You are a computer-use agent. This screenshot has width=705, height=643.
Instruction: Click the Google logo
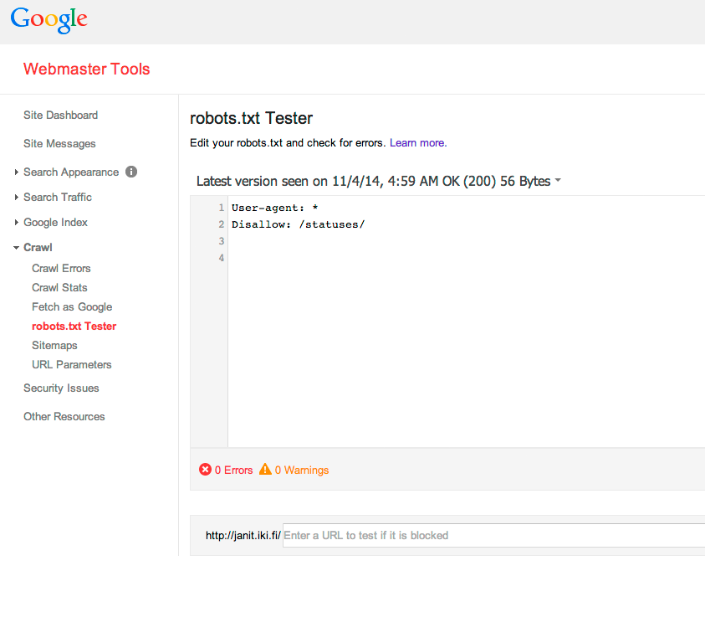coord(49,20)
